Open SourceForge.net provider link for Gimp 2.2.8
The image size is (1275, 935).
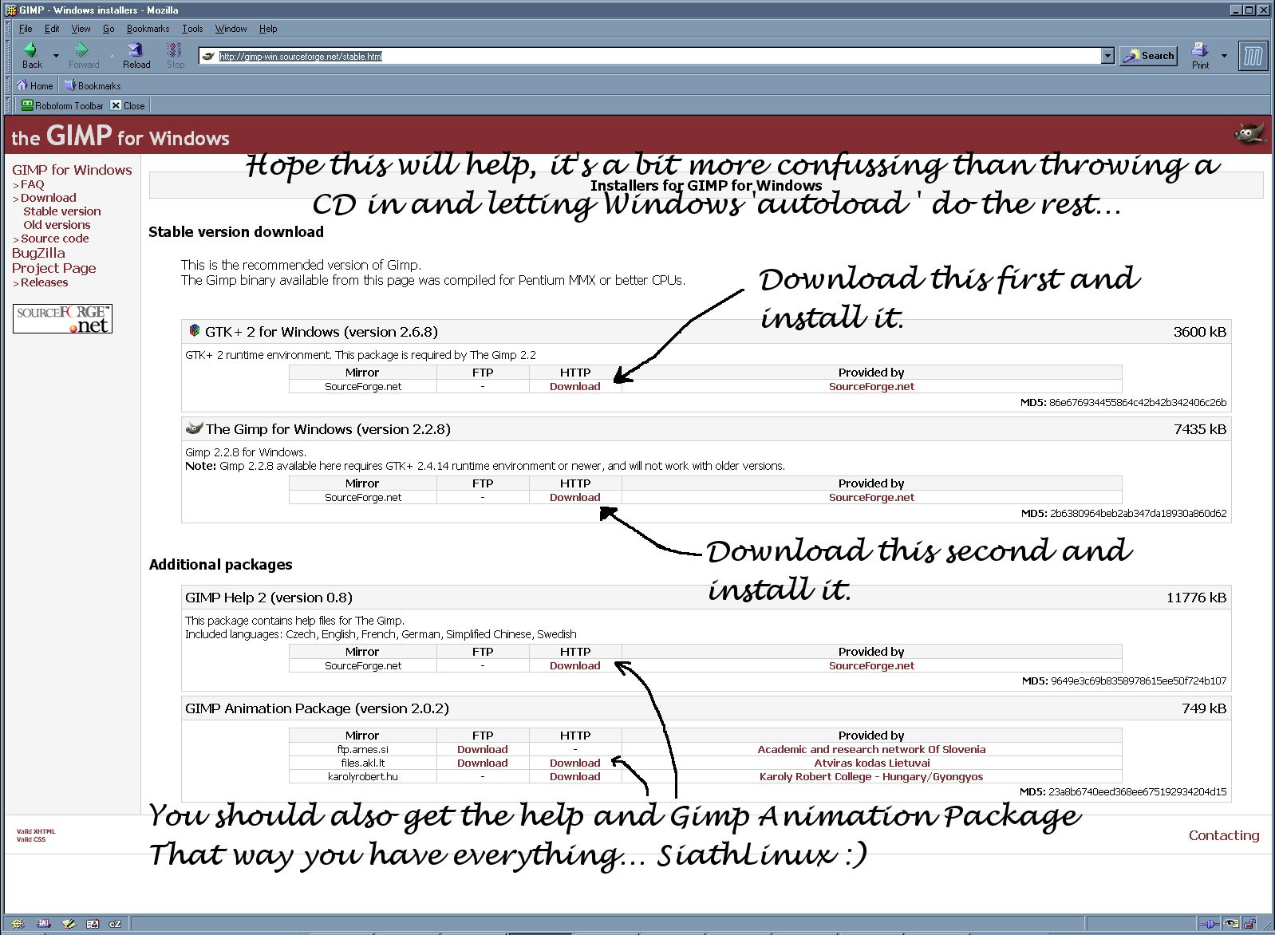(x=871, y=497)
